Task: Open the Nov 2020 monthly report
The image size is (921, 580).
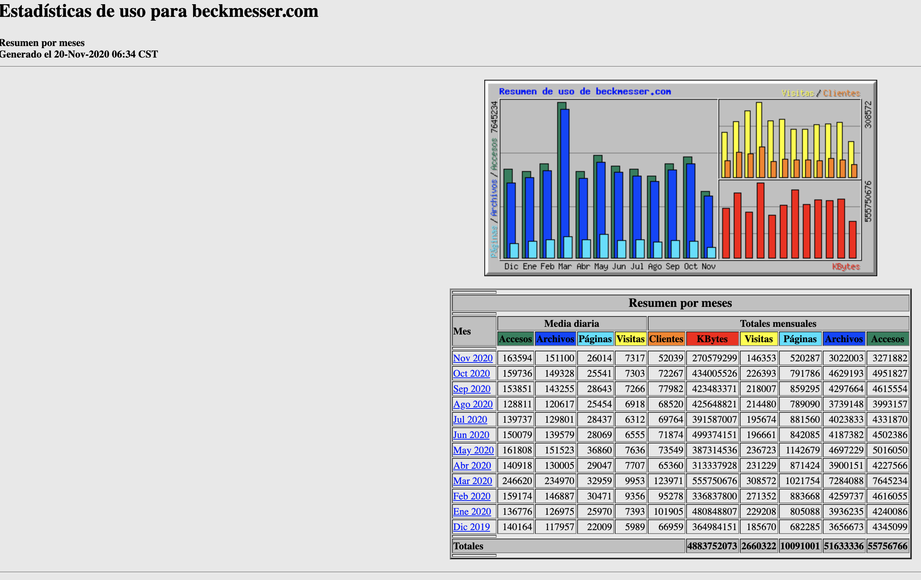Action: [473, 358]
